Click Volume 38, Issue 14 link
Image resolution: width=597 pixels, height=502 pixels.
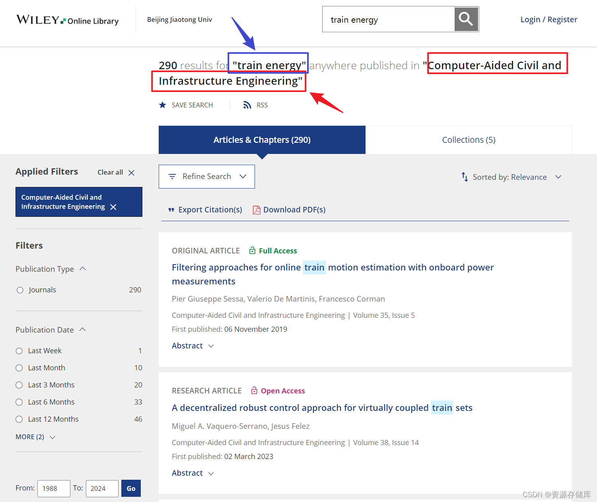coord(386,442)
